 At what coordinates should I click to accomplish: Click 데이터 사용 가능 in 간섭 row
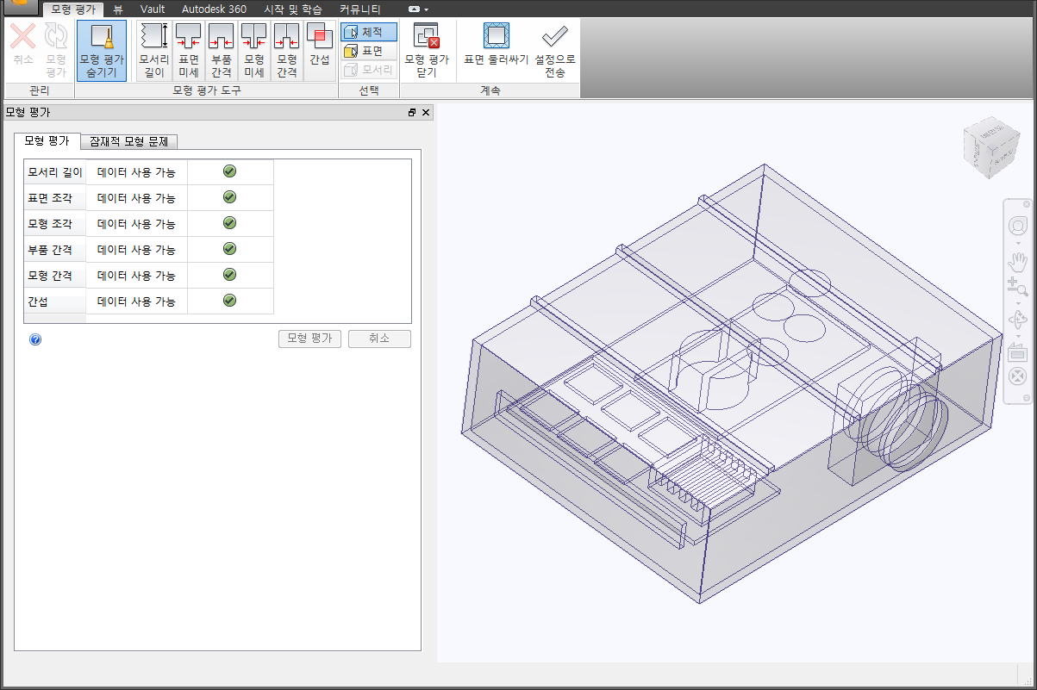tap(136, 301)
